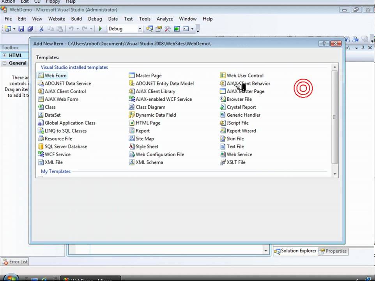Select XSLT File template
Viewport: 375px width, 281px height.
click(x=233, y=162)
